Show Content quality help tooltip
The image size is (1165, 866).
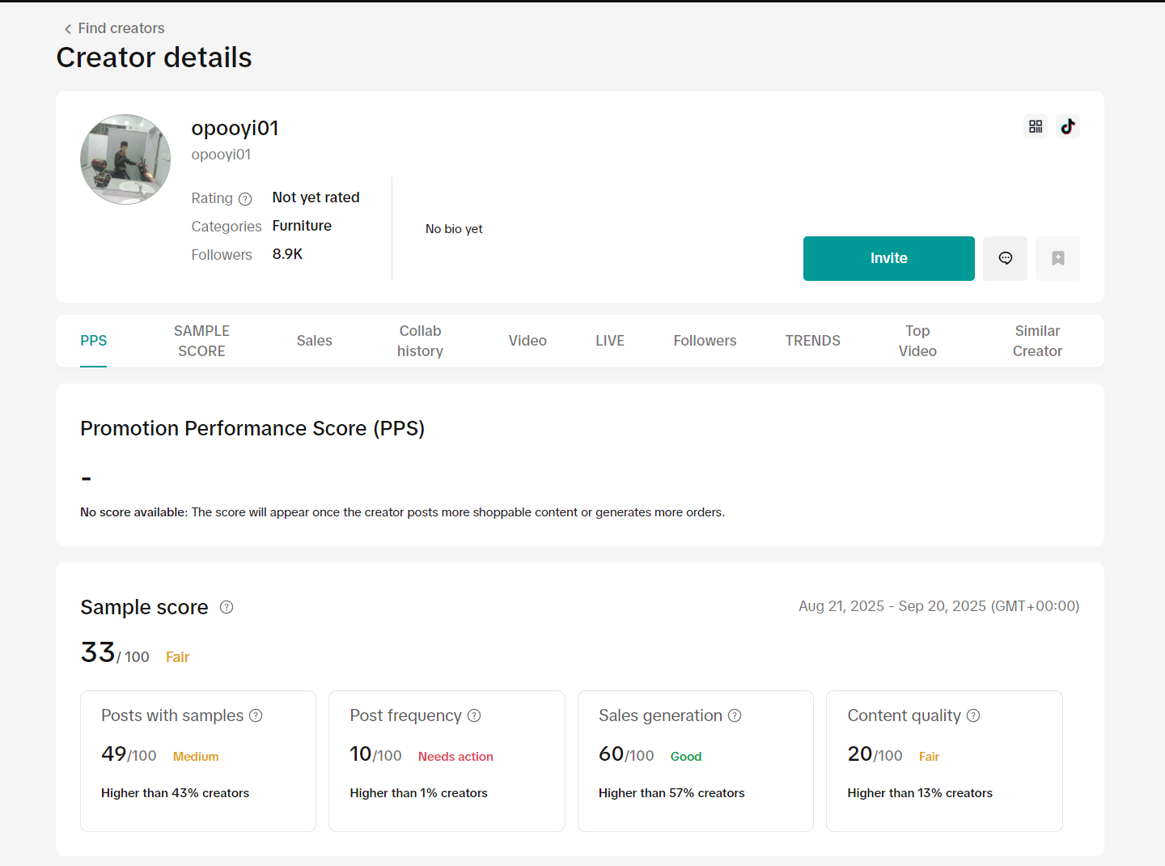pyautogui.click(x=973, y=715)
